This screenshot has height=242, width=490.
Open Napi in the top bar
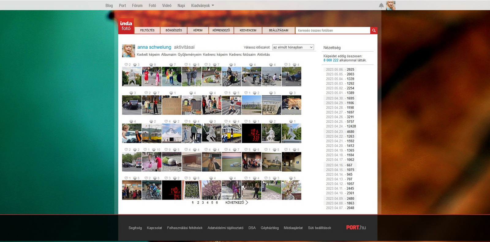181,6
